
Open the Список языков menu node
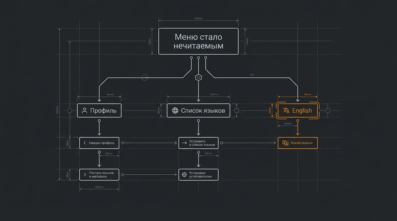(x=198, y=110)
